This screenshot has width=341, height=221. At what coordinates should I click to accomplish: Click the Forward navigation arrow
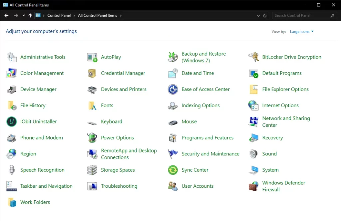pos(16,15)
